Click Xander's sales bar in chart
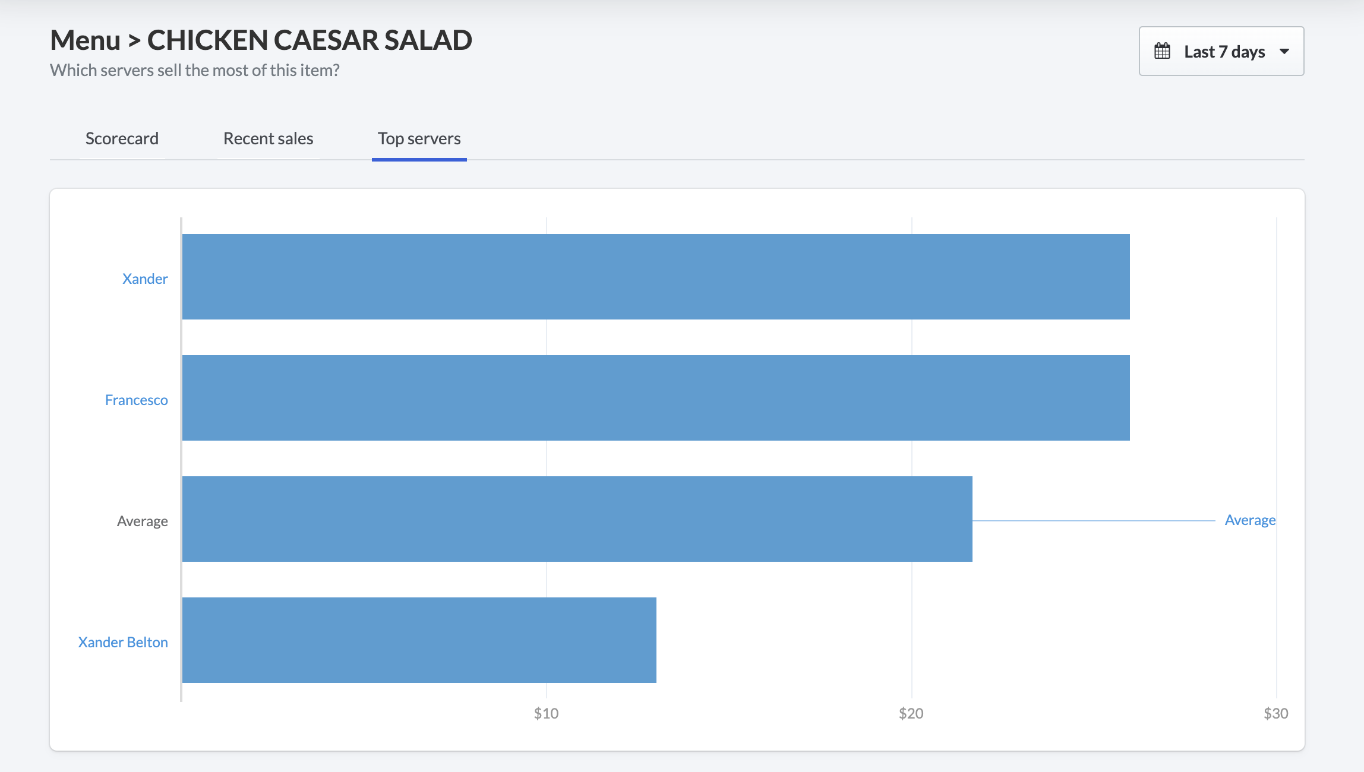This screenshot has height=772, width=1364. click(x=655, y=277)
